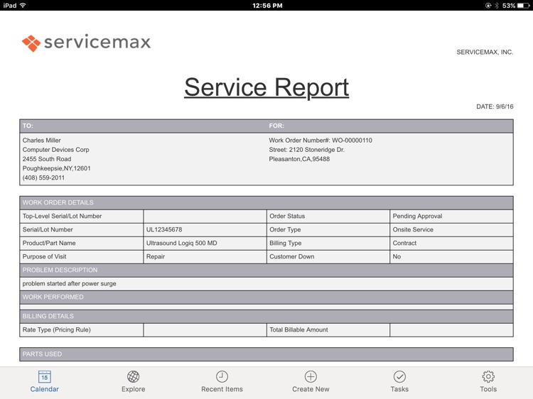Select the Contract billing value
This screenshot has height=399, width=533.
[x=404, y=243]
